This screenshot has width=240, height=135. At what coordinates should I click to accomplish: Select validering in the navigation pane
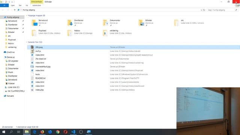click(x=12, y=47)
